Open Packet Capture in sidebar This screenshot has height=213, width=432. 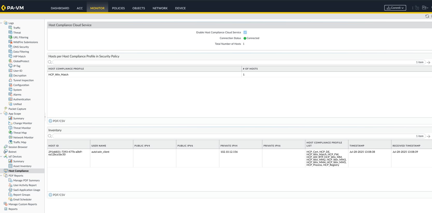coord(17,109)
